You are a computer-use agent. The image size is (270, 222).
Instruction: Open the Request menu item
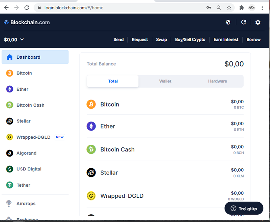[x=140, y=39]
